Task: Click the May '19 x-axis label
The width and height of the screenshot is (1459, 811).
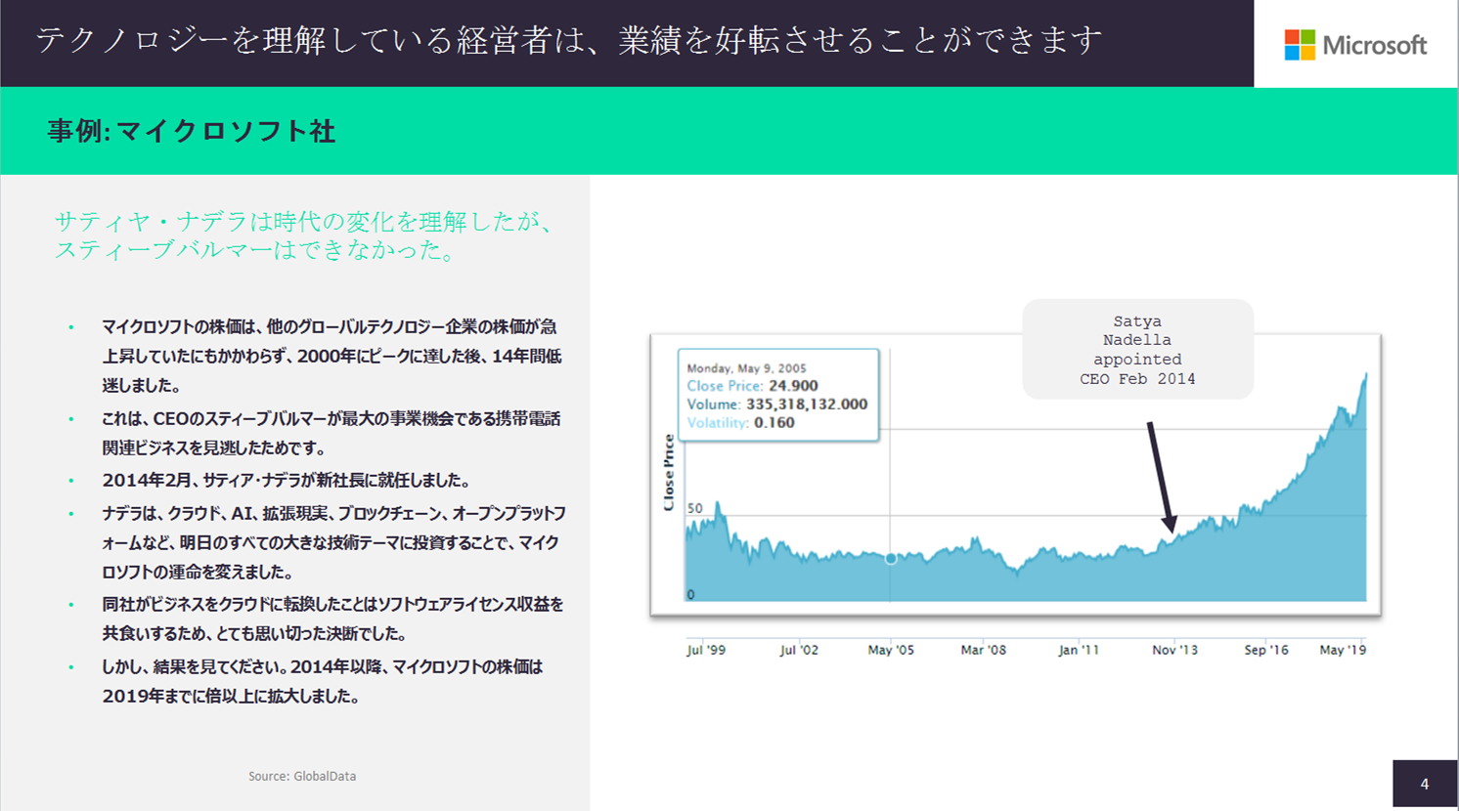Action: point(1343,650)
